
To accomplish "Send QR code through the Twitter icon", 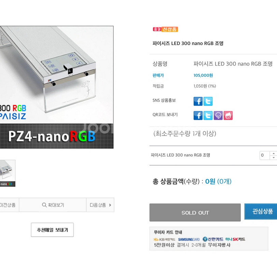I will tap(208, 115).
